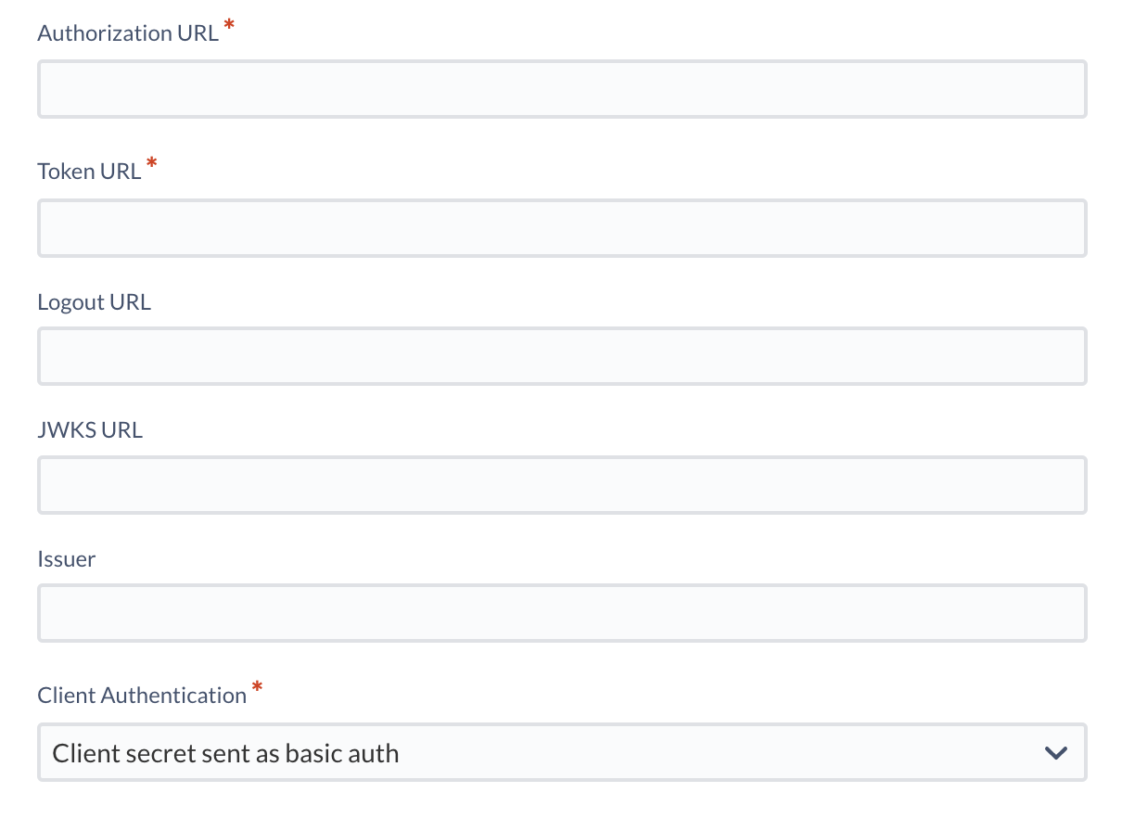Click the JWKS URL label

tap(90, 430)
